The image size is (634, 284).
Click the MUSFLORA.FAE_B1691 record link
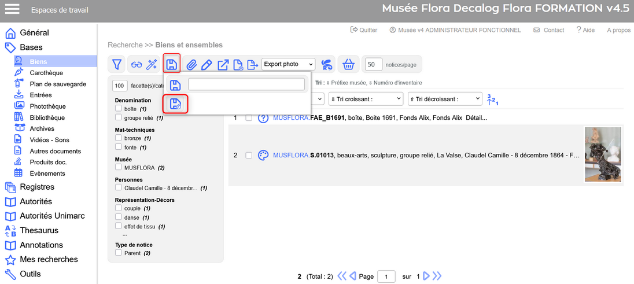pos(308,117)
